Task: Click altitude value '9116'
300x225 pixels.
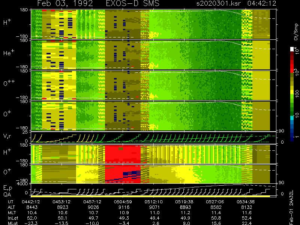Action: point(124,207)
